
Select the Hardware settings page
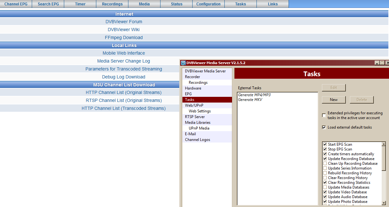point(193,88)
